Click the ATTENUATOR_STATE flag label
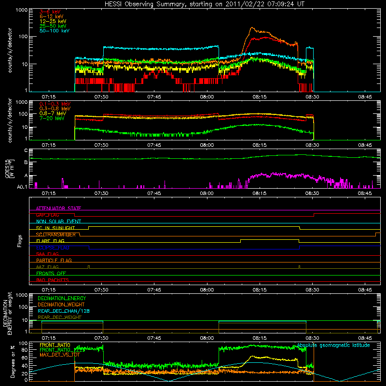 click(x=58, y=208)
